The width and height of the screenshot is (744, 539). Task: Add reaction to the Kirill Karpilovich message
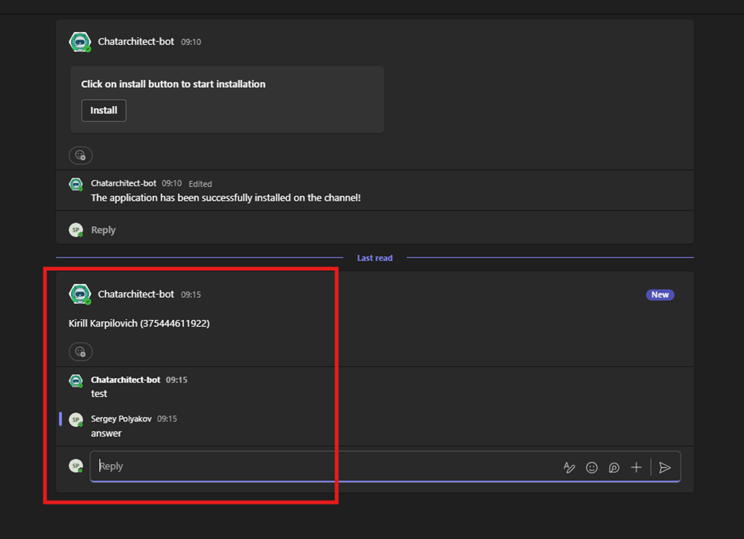click(x=81, y=352)
